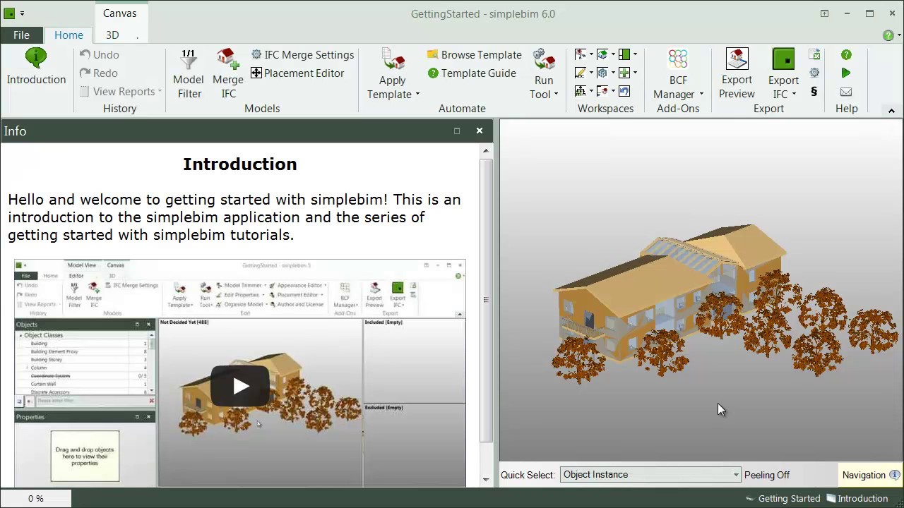Expand the Run Tool dropdown arrow

pos(556,95)
